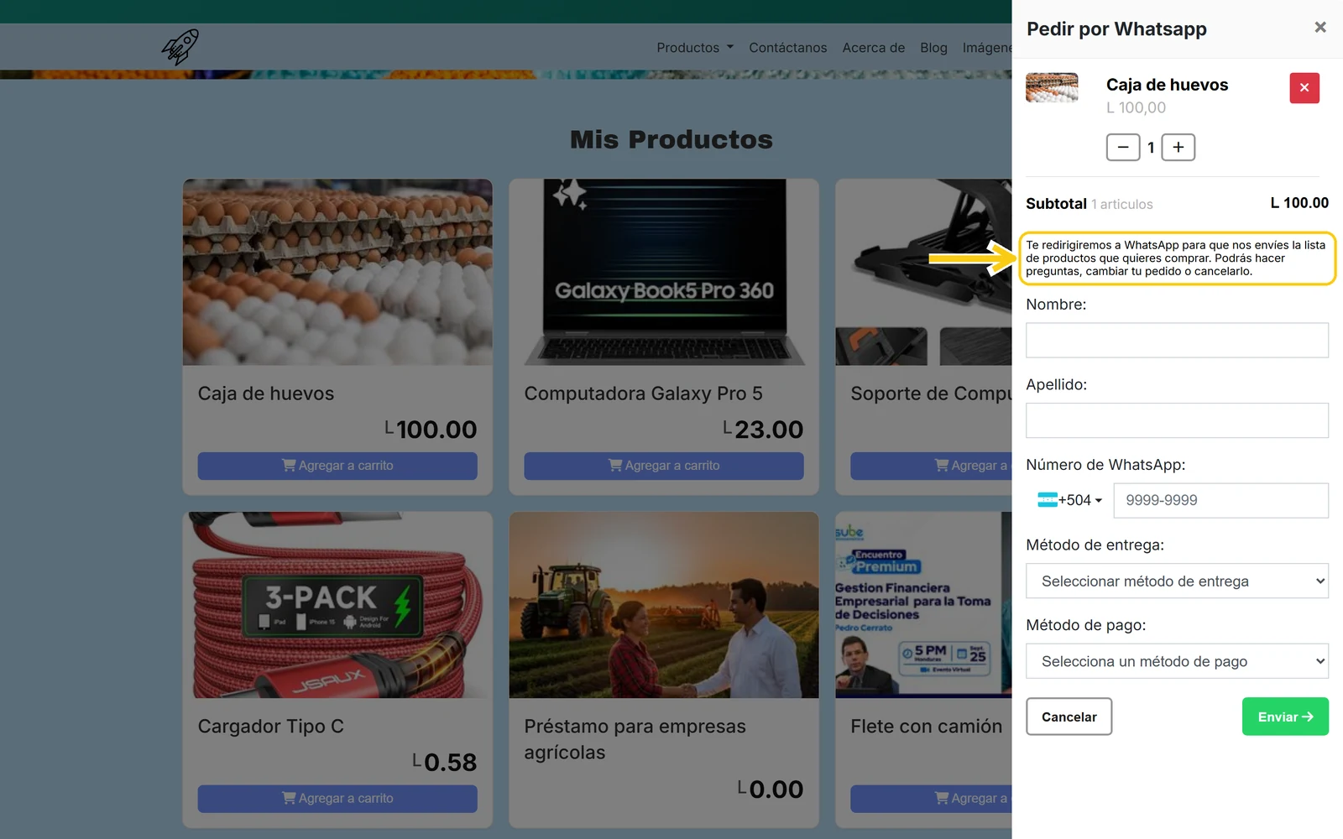Open the 3-PACK charger cable image

[x=337, y=605]
